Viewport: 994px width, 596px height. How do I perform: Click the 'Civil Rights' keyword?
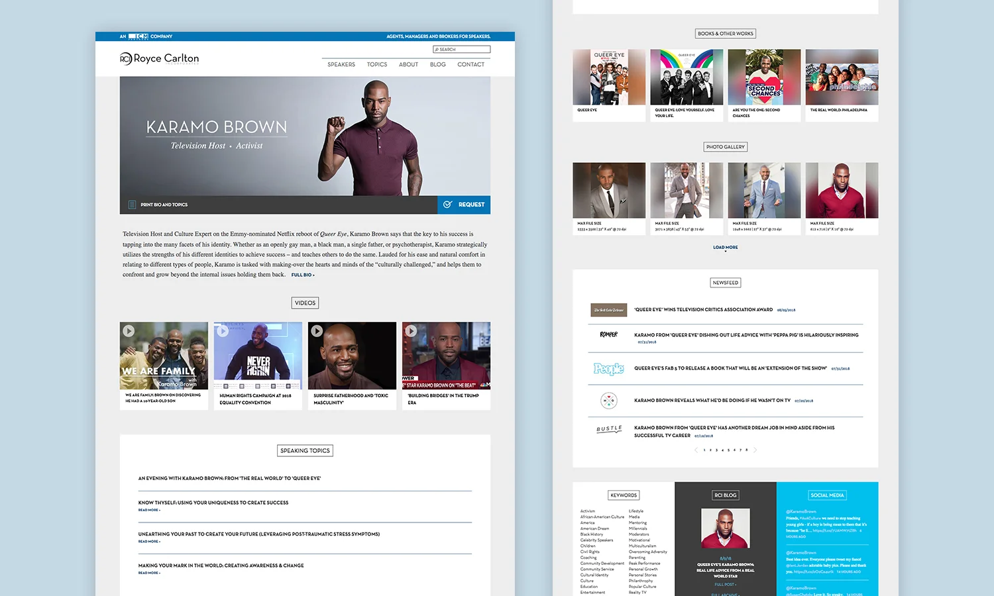coord(590,552)
